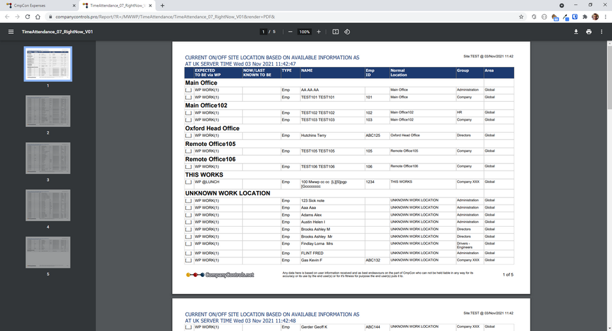The width and height of the screenshot is (612, 331).
Task: Tick checkbox for Gas Kevin F row
Action: 189,261
